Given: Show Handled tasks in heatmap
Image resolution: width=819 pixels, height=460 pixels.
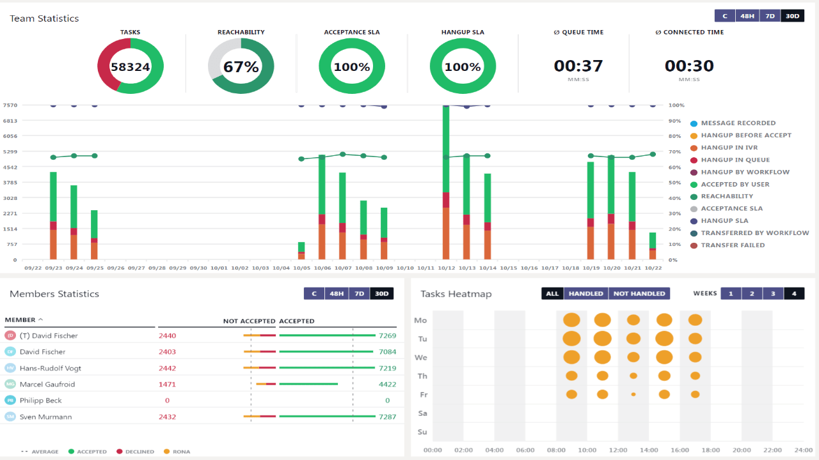Looking at the screenshot, I should tap(586, 294).
